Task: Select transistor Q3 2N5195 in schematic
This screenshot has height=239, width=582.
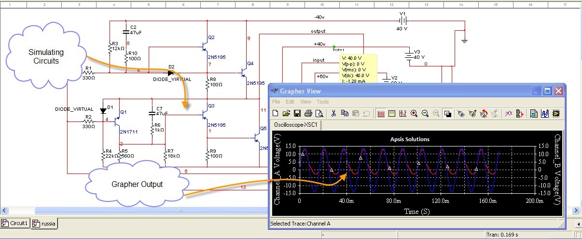Action: (206, 115)
